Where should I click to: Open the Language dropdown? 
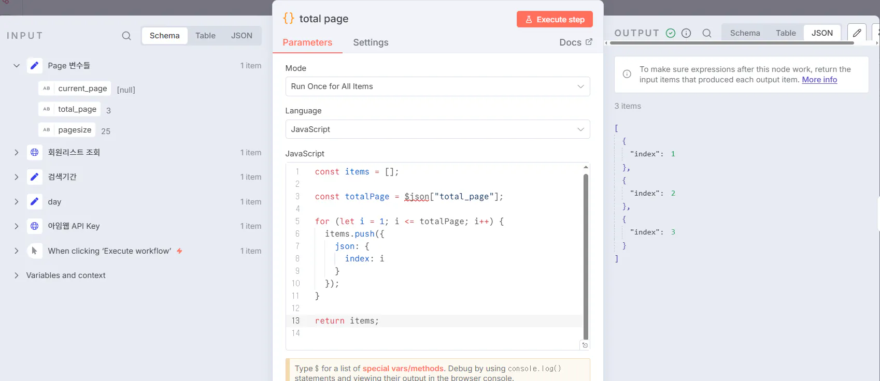pos(437,129)
